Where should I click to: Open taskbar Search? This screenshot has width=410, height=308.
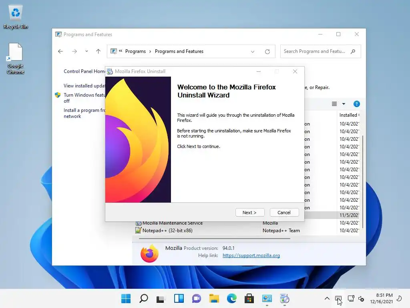click(x=144, y=298)
